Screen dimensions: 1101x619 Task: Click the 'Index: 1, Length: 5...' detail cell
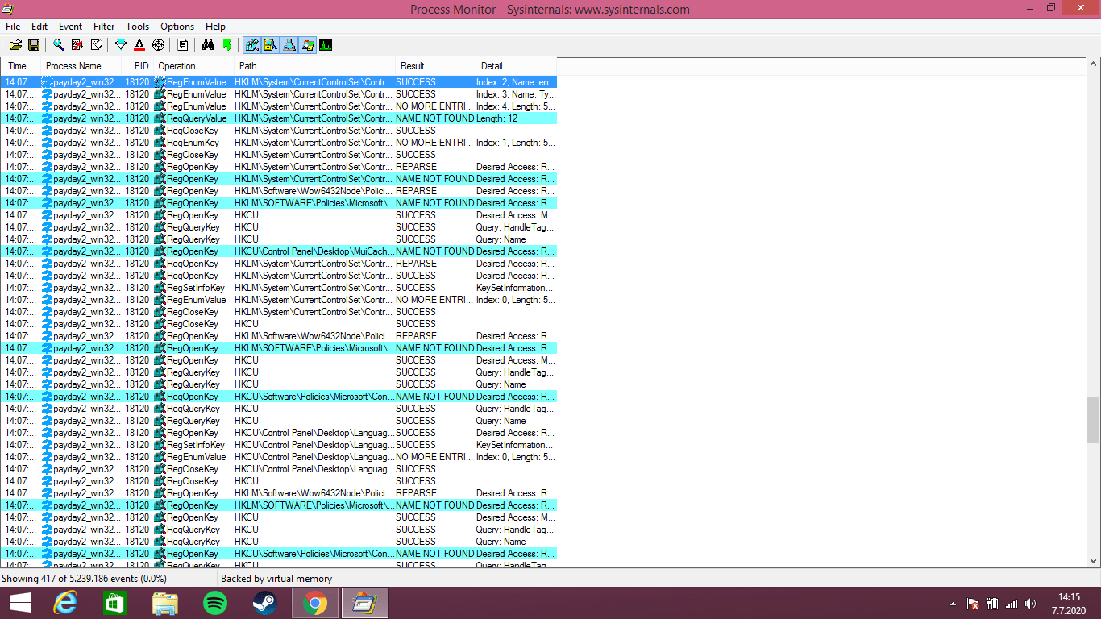point(516,143)
